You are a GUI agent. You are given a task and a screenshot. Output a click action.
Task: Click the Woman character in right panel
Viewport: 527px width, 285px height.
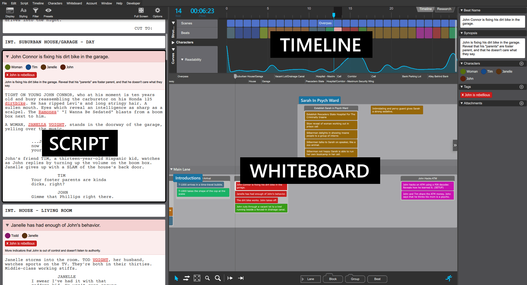(x=469, y=72)
